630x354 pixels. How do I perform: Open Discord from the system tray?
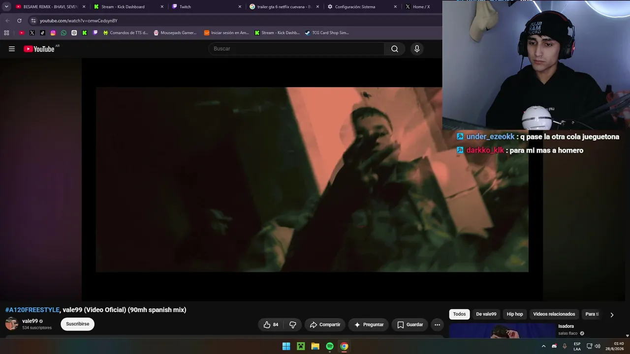point(554,346)
